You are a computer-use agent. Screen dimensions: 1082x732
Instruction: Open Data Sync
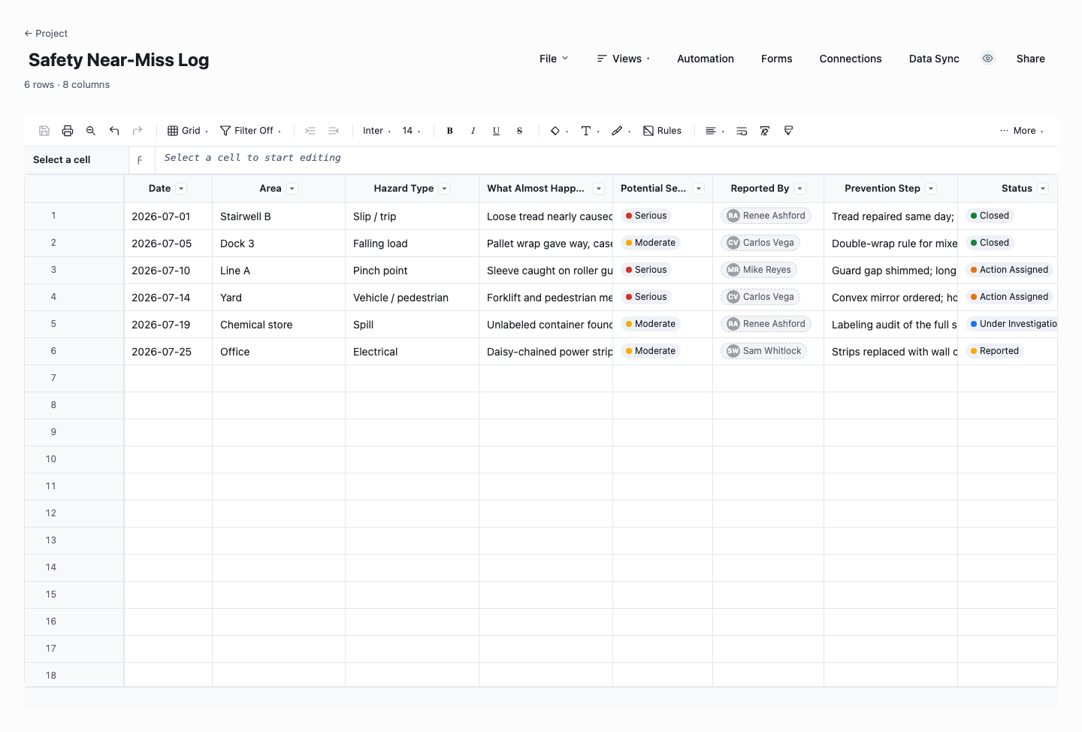pos(934,59)
